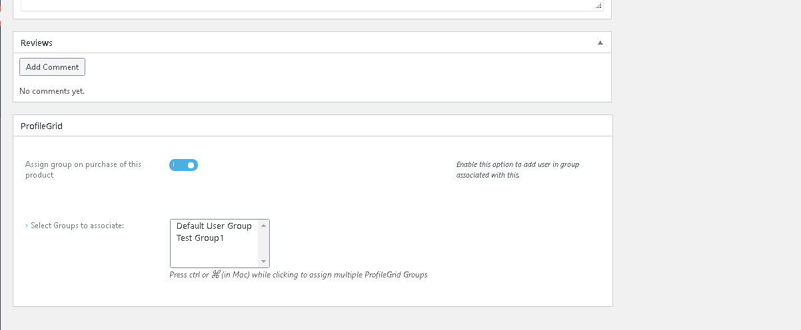Select Default User Group in the list

[x=213, y=226]
